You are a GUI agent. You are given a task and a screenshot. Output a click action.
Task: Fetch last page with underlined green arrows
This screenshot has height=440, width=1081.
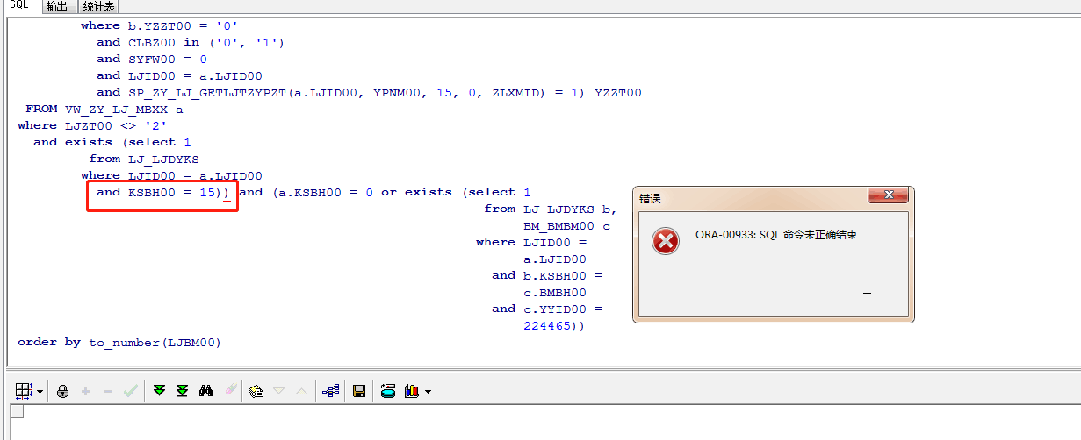[x=182, y=391]
